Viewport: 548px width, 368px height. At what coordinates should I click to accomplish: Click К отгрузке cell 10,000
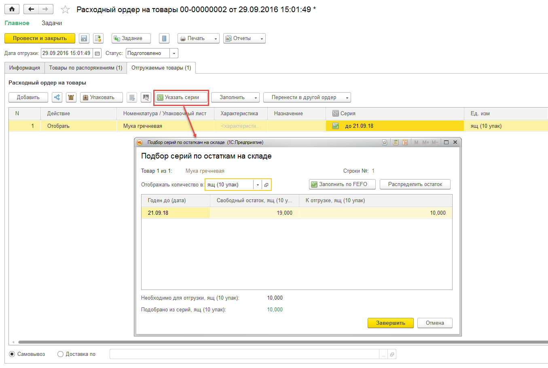click(x=376, y=213)
